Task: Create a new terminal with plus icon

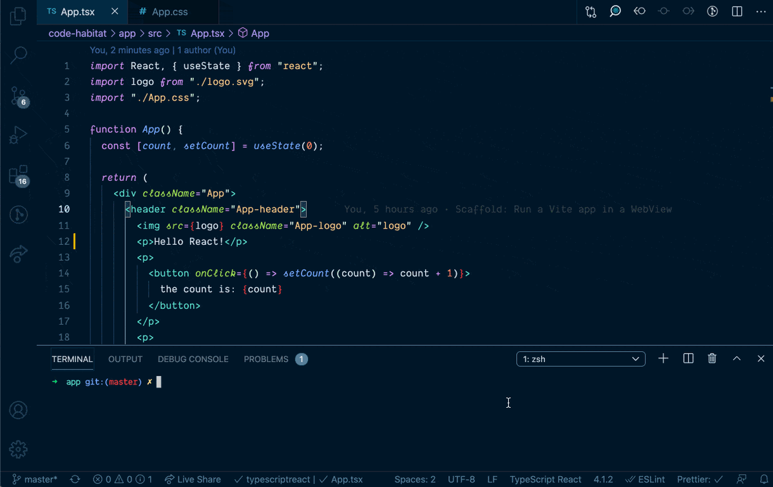Action: (663, 359)
